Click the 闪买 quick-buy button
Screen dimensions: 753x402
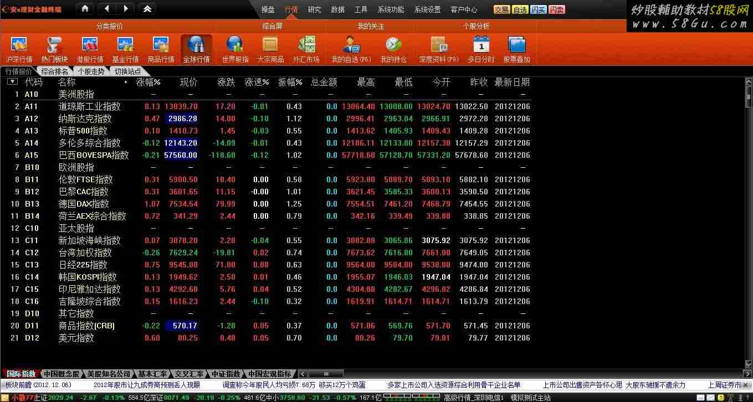[538, 10]
